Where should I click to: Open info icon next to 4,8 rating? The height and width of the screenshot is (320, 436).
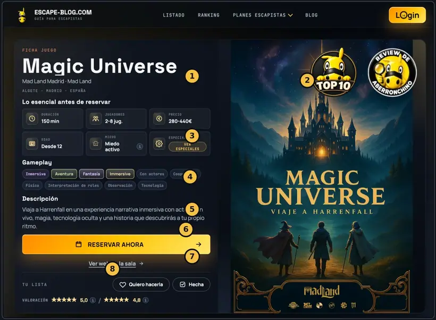[x=146, y=300]
